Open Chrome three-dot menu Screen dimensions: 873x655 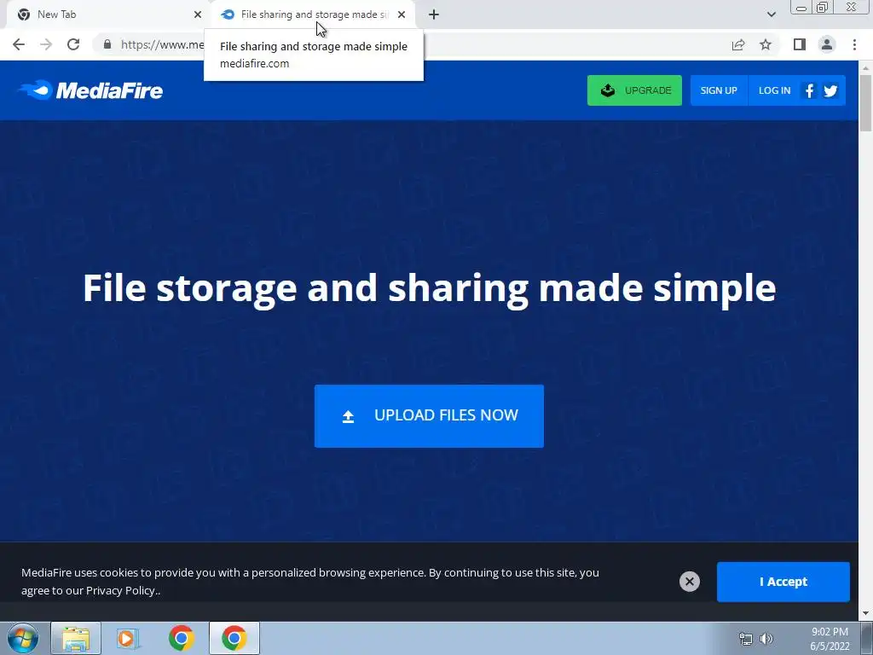(854, 44)
